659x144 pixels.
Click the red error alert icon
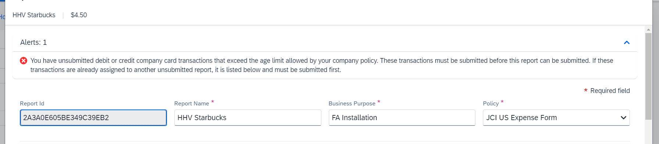pos(24,61)
